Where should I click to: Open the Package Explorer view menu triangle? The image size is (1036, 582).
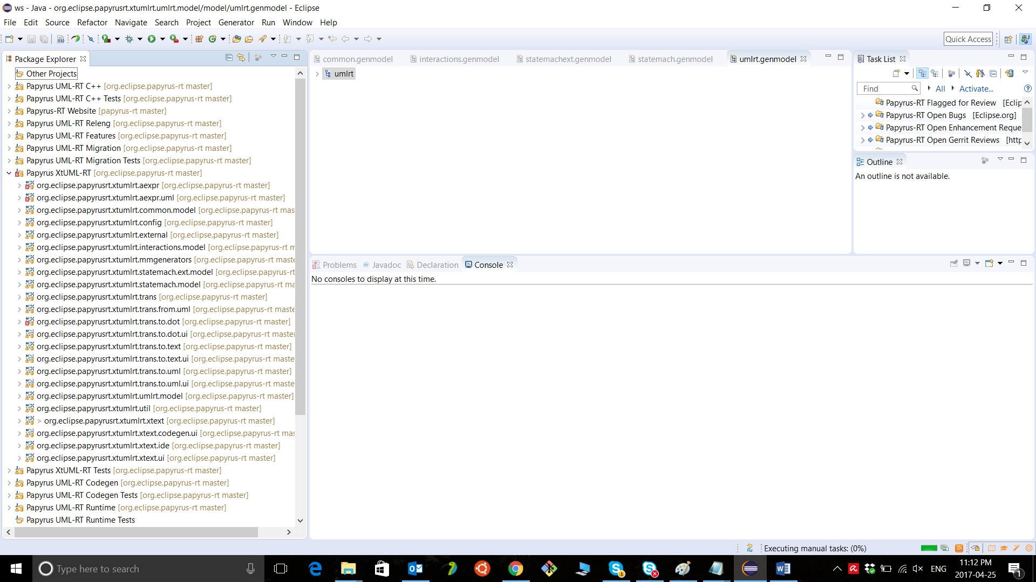[x=273, y=57]
